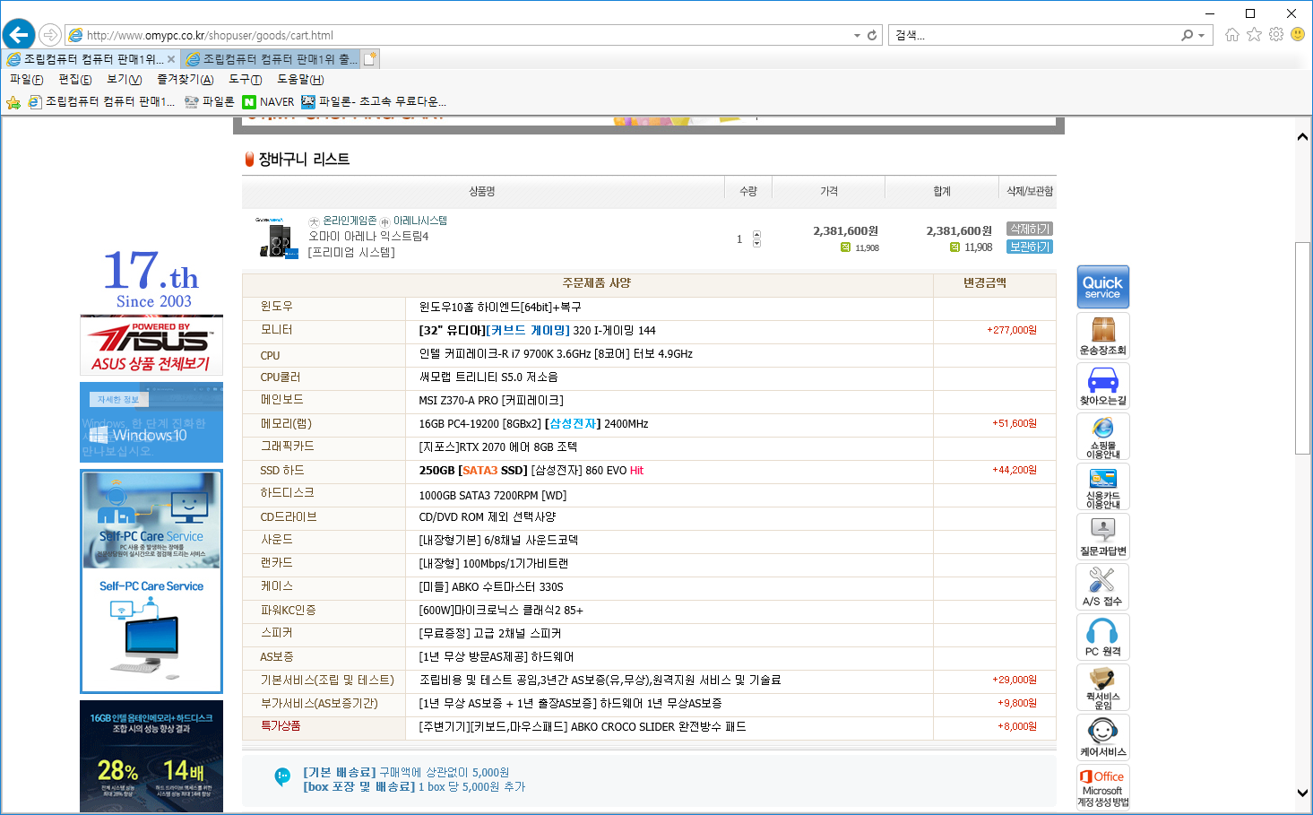Open 퀵서비스 운임 icon
The image size is (1313, 815).
[x=1103, y=688]
